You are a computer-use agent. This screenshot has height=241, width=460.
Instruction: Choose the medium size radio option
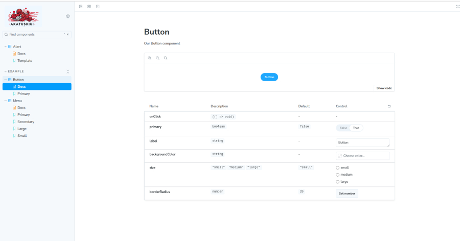tap(338, 175)
